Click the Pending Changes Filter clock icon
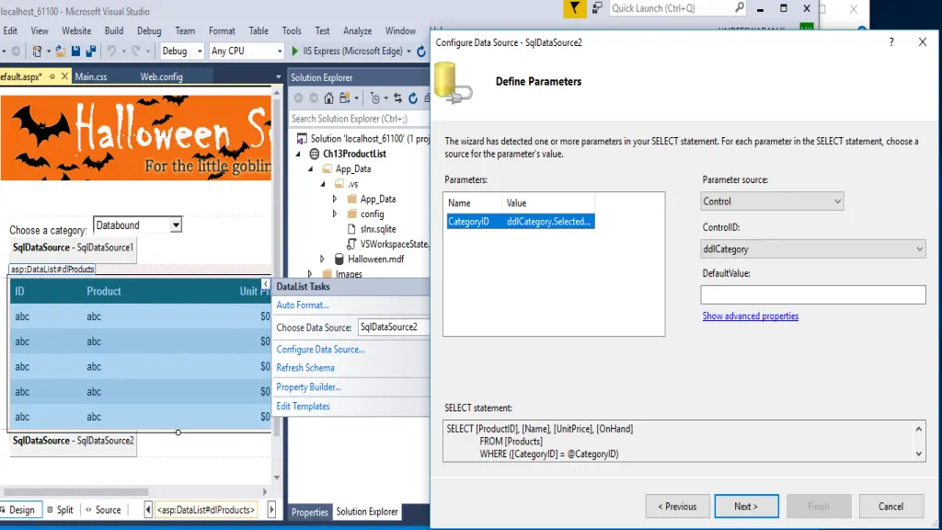 pos(375,98)
